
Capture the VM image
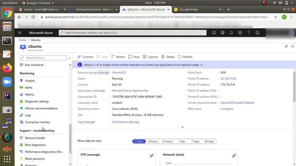point(150,57)
